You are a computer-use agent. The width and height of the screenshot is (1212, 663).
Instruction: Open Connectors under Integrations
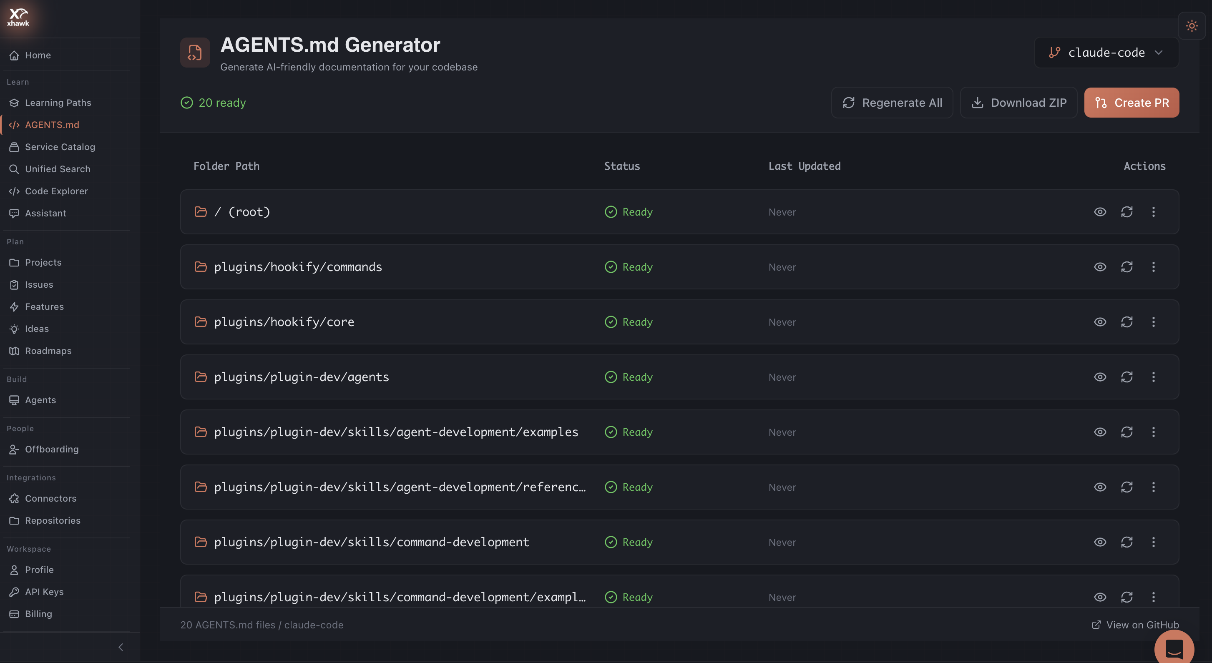click(50, 498)
